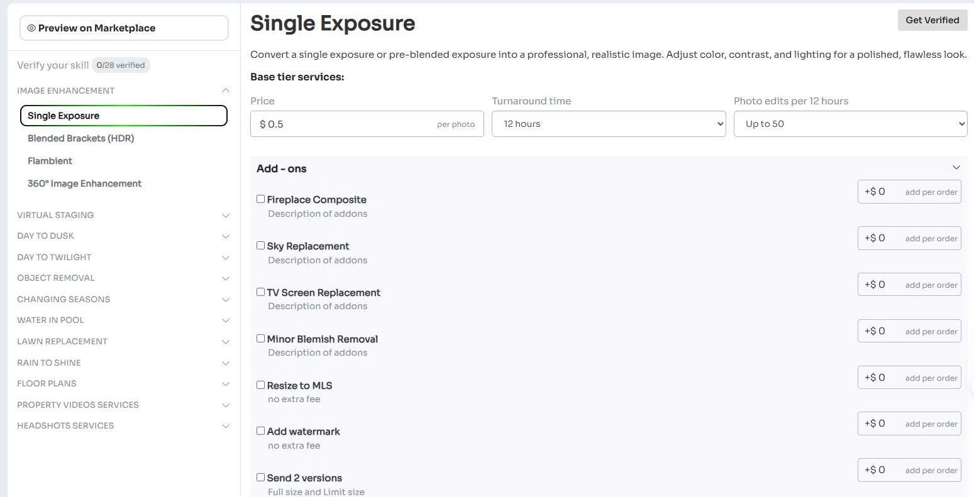Collapse the Add-ons section
Image resolution: width=974 pixels, height=497 pixels.
tap(956, 167)
